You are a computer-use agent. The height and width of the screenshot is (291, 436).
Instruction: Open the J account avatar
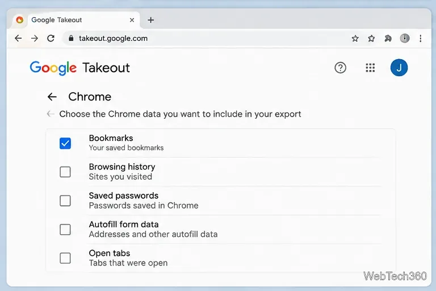click(x=399, y=68)
